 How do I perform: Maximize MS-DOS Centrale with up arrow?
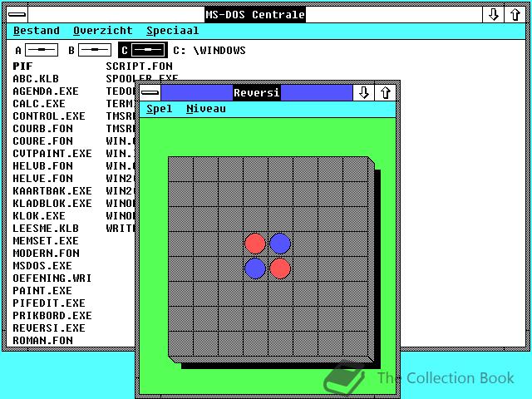click(515, 15)
